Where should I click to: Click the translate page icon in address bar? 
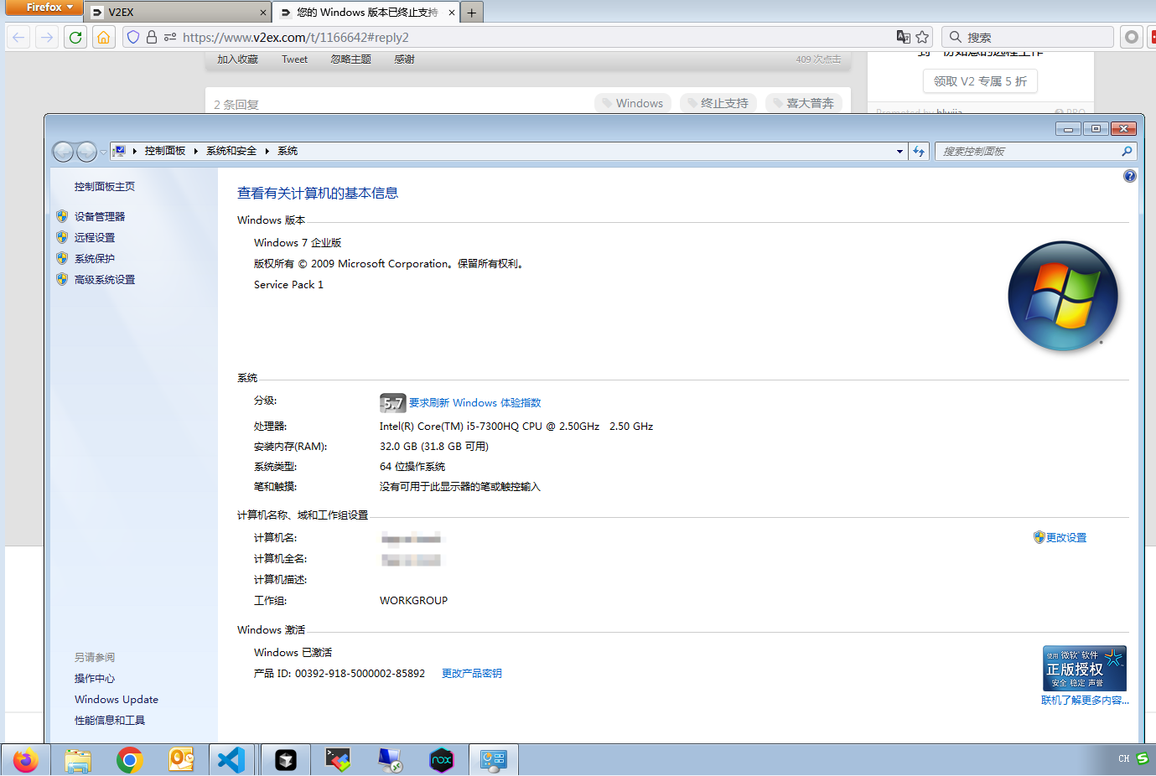(903, 37)
